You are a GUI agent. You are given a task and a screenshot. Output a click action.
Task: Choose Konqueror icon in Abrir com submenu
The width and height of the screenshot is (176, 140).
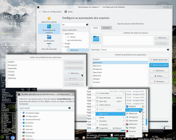point(127,117)
